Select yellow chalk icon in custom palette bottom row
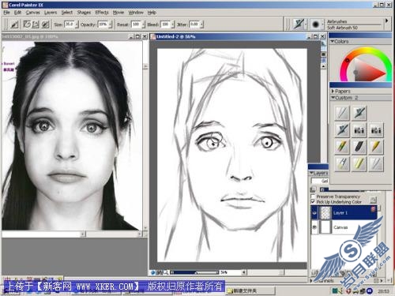This screenshot has height=296, width=395. [x=359, y=163]
